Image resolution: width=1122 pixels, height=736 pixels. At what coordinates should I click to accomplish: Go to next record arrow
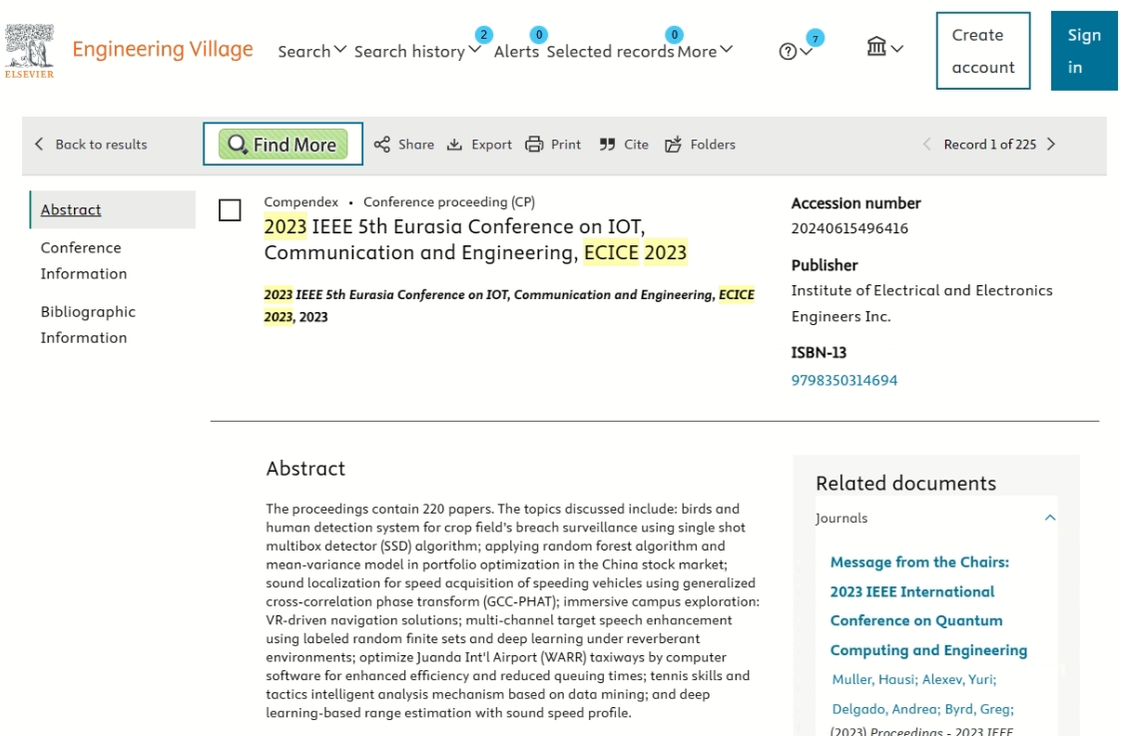[1051, 145]
